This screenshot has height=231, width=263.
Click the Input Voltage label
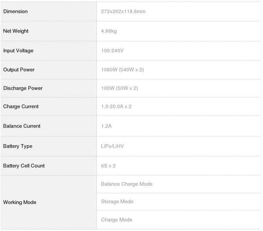[x=18, y=51]
